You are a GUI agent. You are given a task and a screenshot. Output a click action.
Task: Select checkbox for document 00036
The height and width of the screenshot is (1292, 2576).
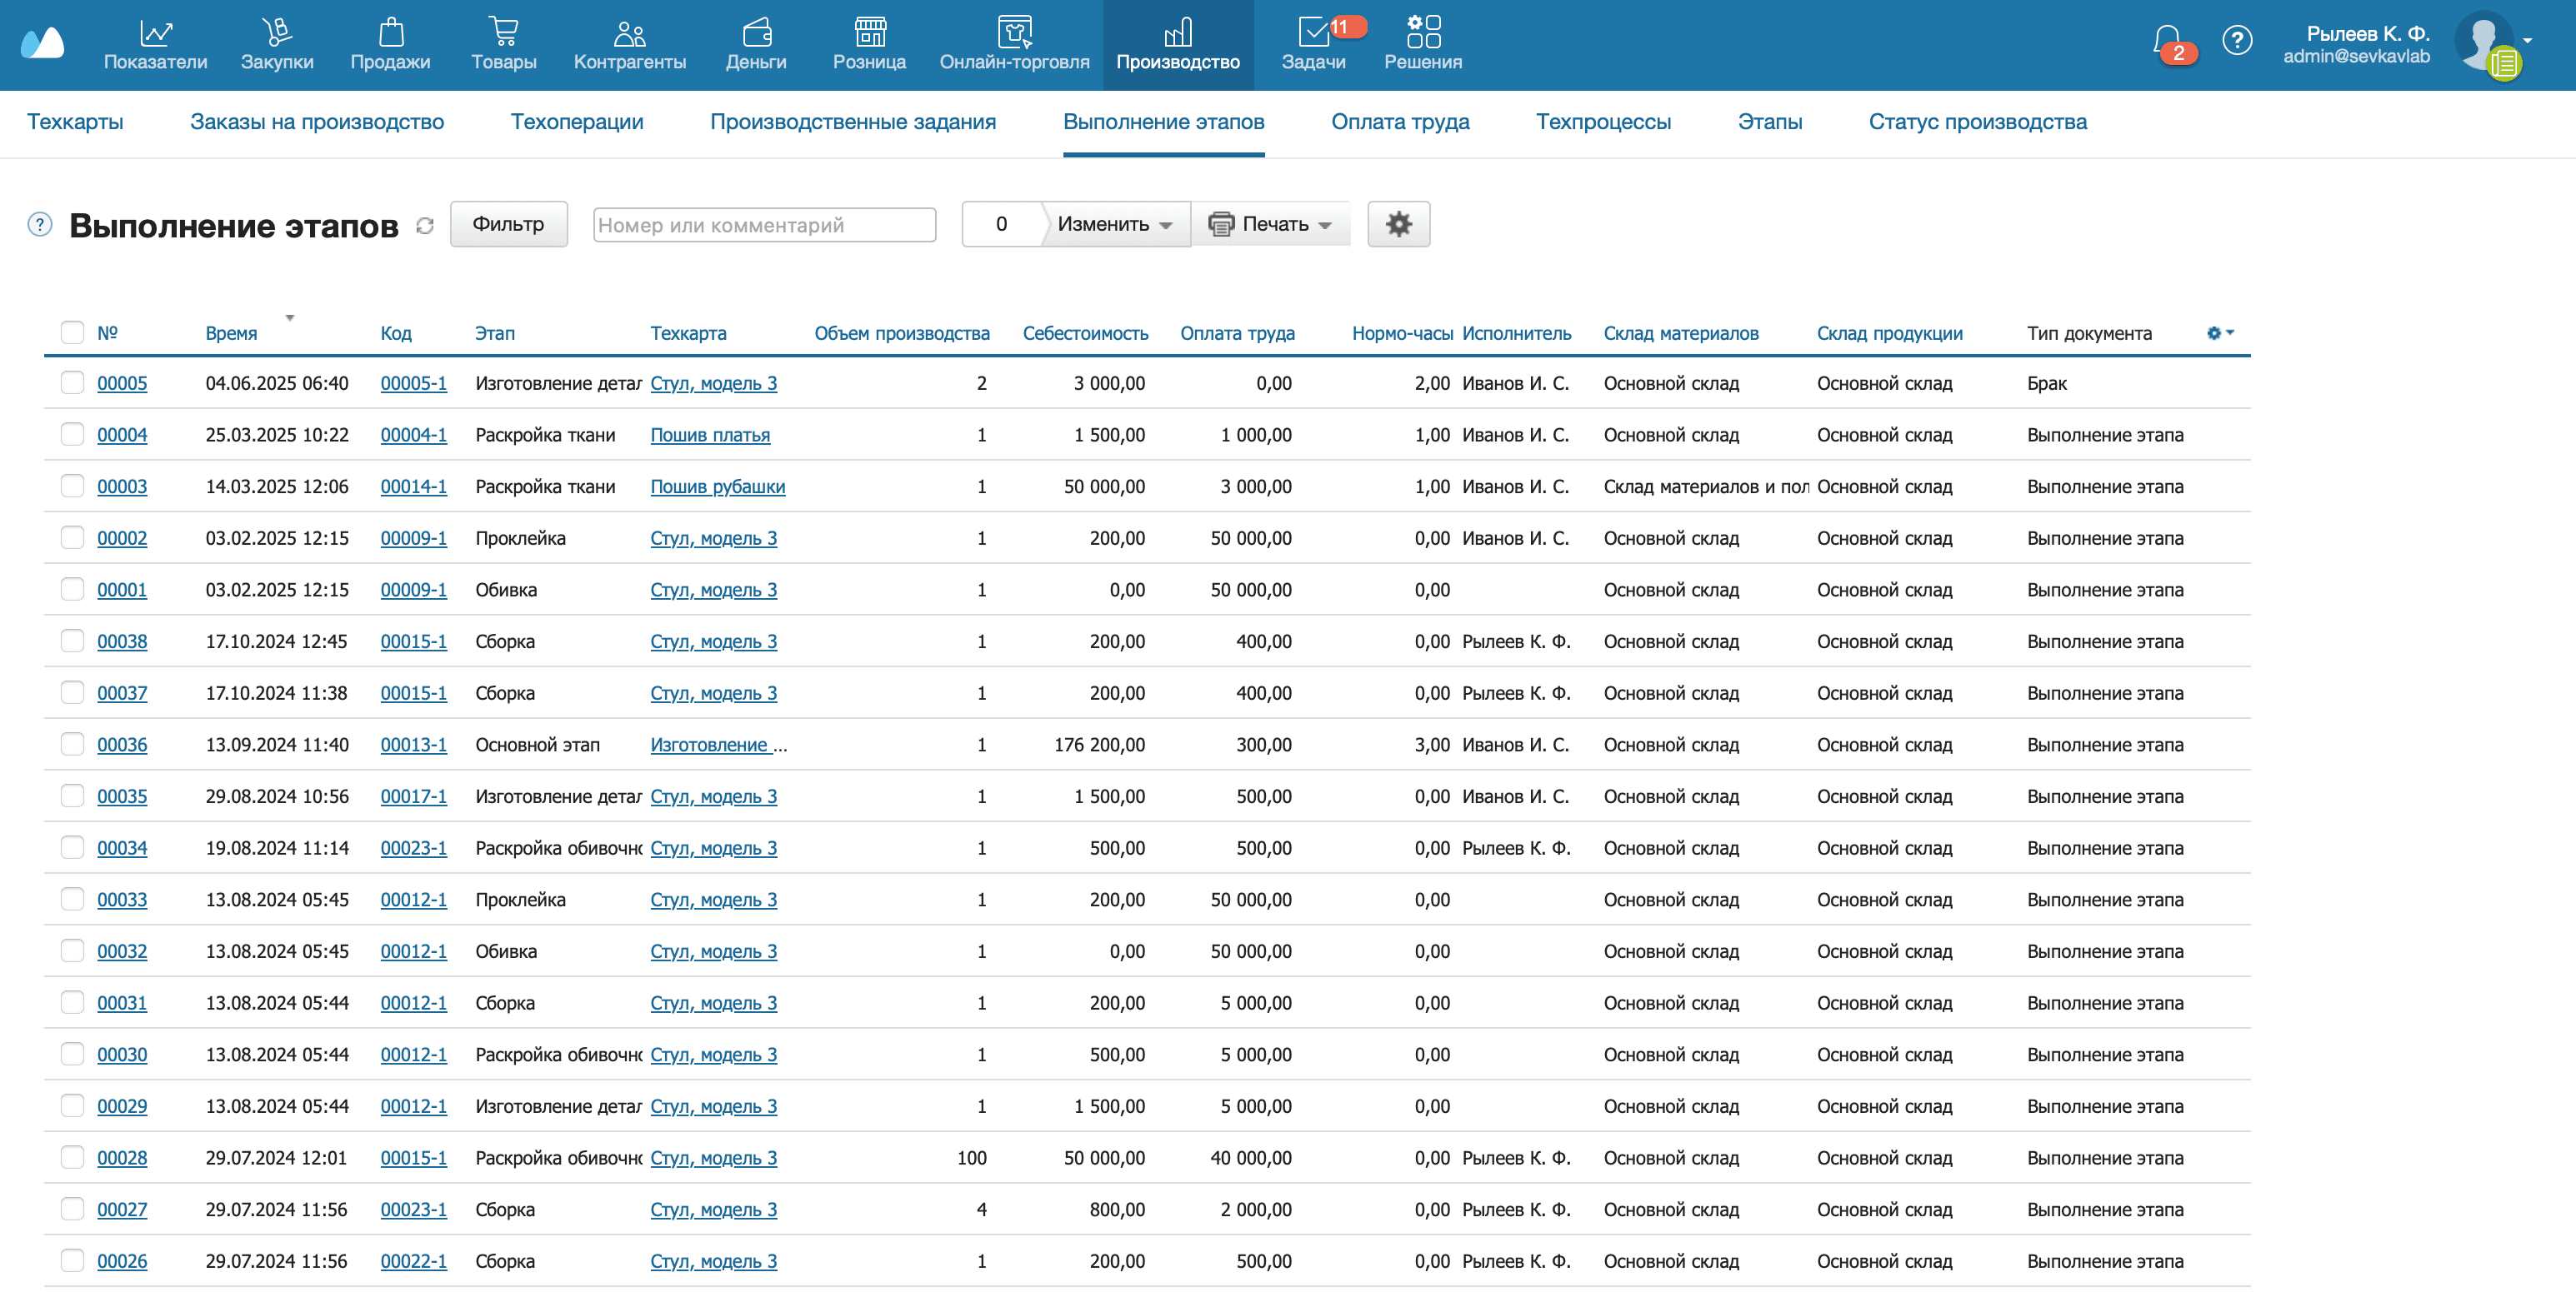72,745
